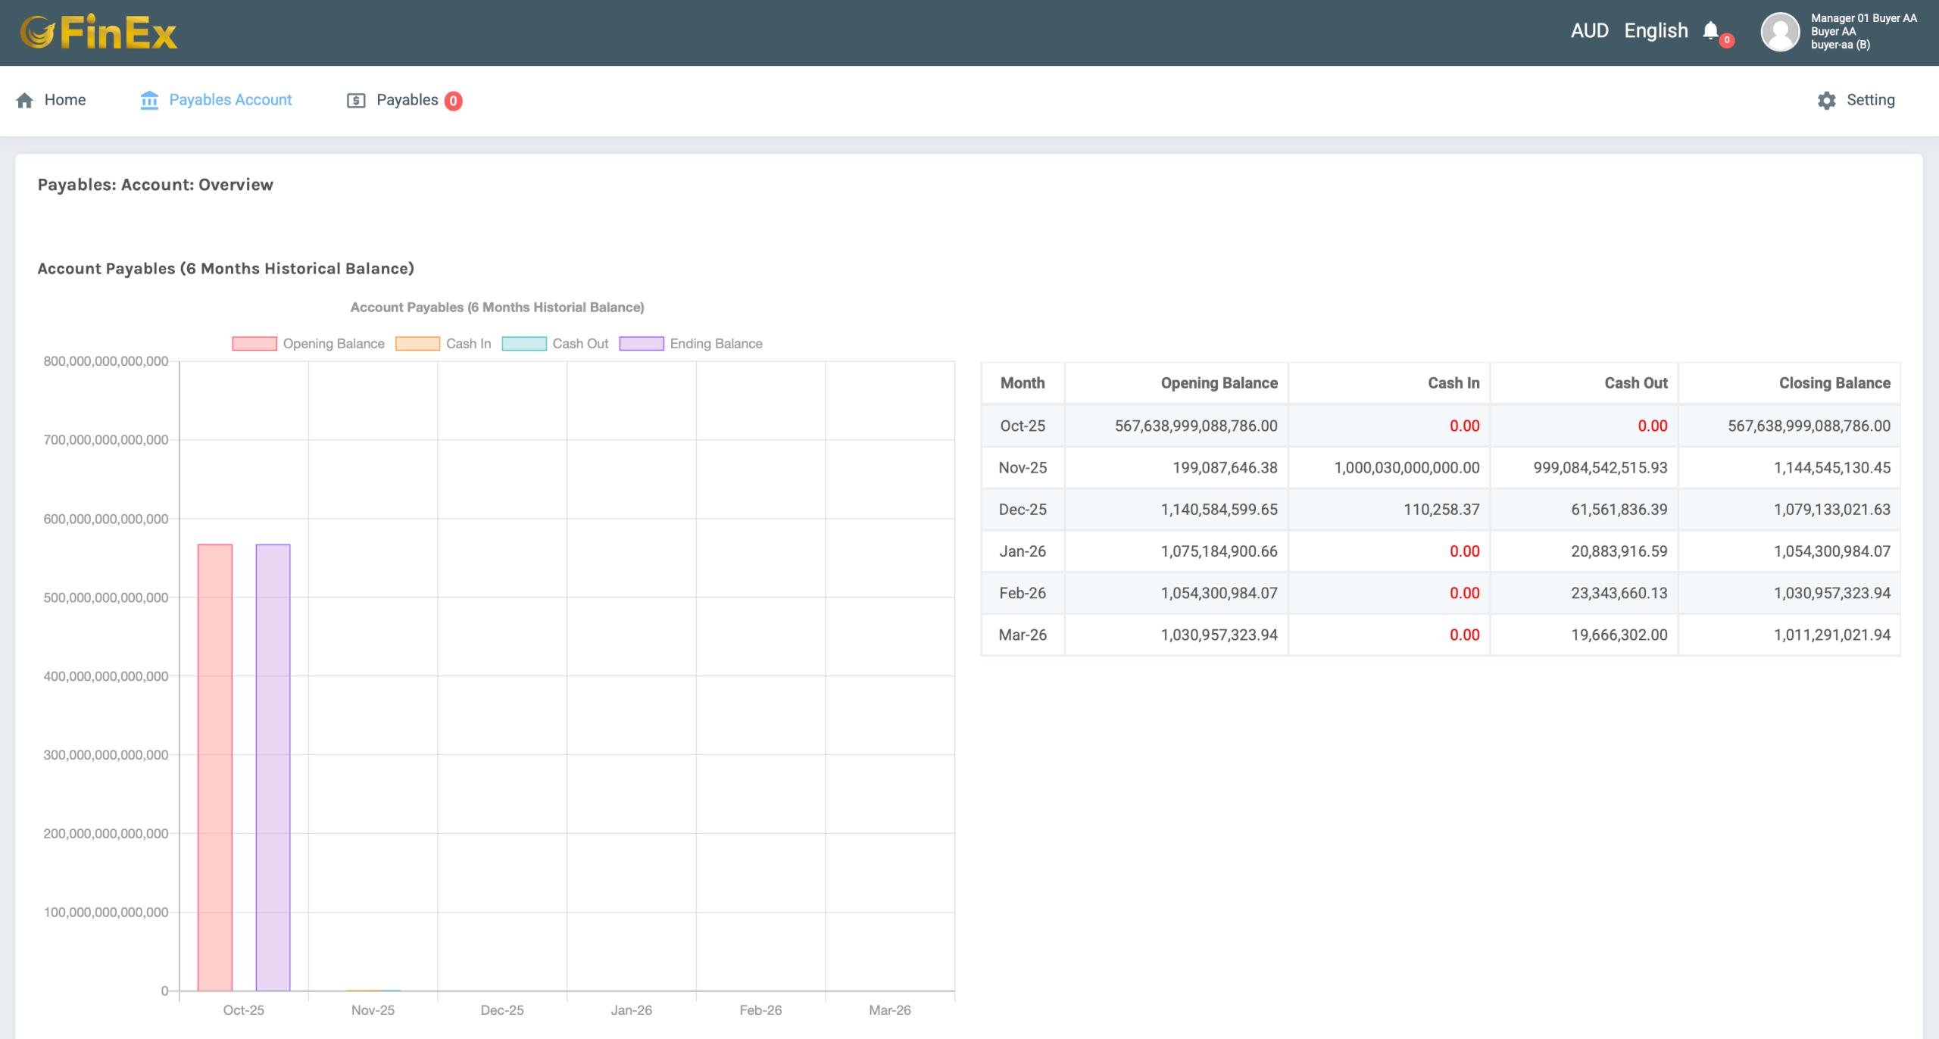Open the AUD currency selector
Viewport: 1939px width, 1039px height.
coord(1589,31)
